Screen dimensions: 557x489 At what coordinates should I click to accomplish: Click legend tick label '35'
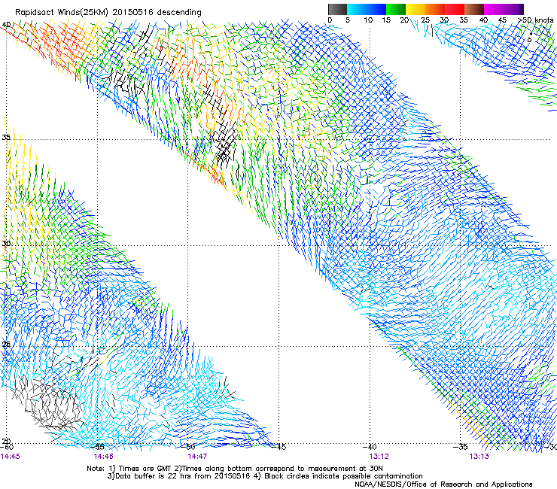pos(464,20)
